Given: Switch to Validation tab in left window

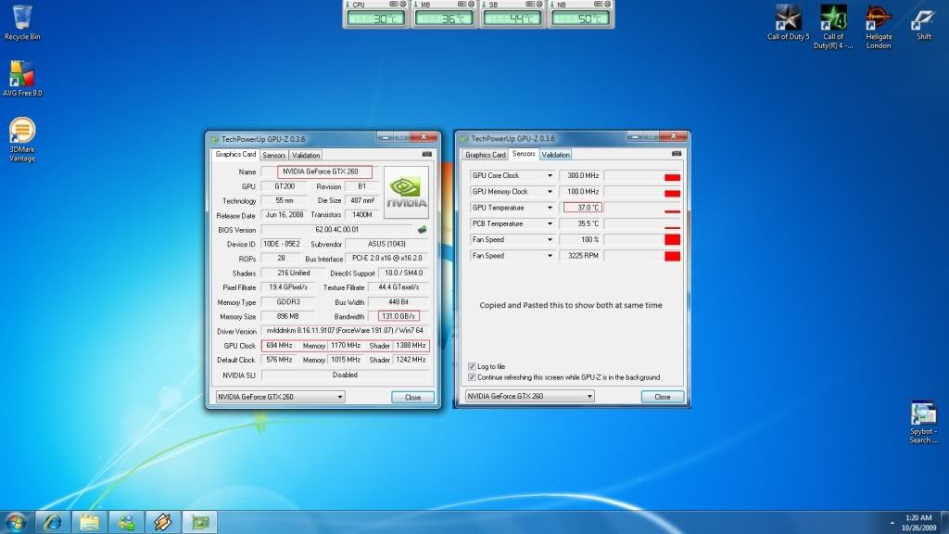Looking at the screenshot, I should point(306,155).
